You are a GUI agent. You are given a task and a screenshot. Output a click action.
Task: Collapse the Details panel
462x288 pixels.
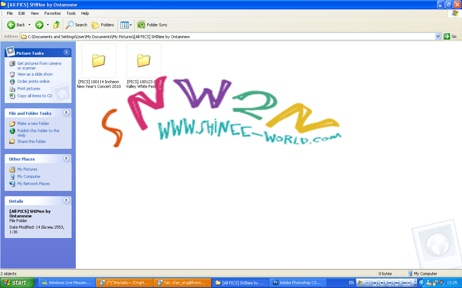(66, 201)
